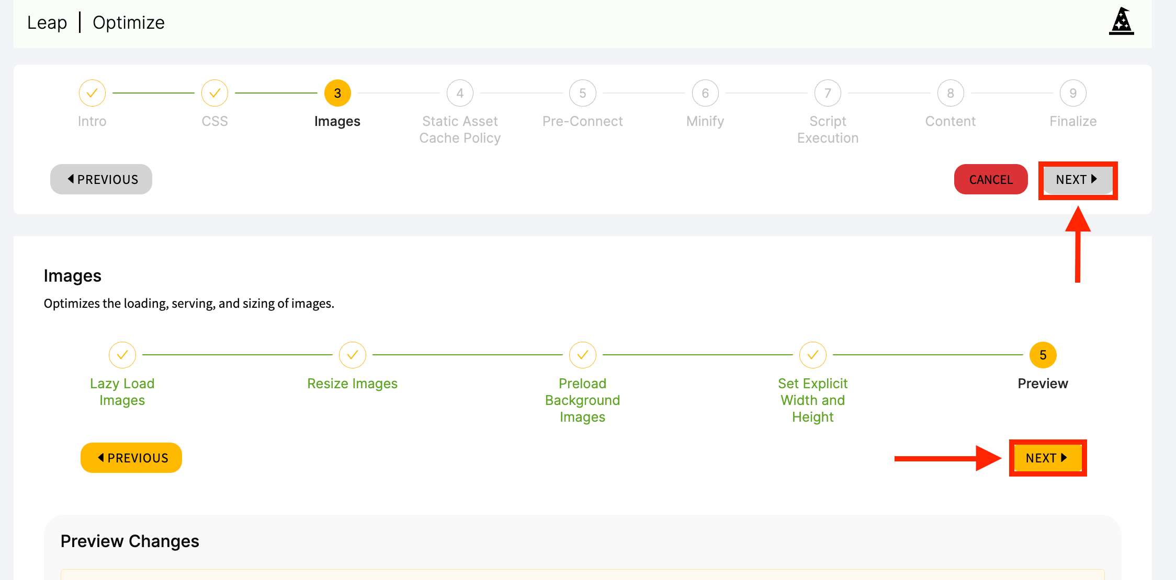The height and width of the screenshot is (580, 1176).
Task: Click the images optimization description text
Action: coord(189,304)
